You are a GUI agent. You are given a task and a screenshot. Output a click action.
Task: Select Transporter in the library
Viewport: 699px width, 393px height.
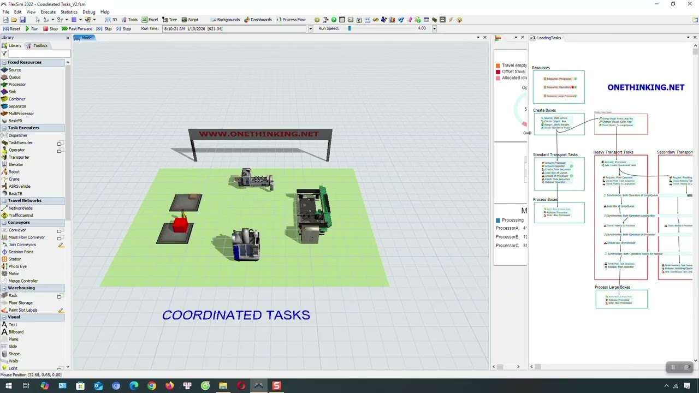[19, 157]
